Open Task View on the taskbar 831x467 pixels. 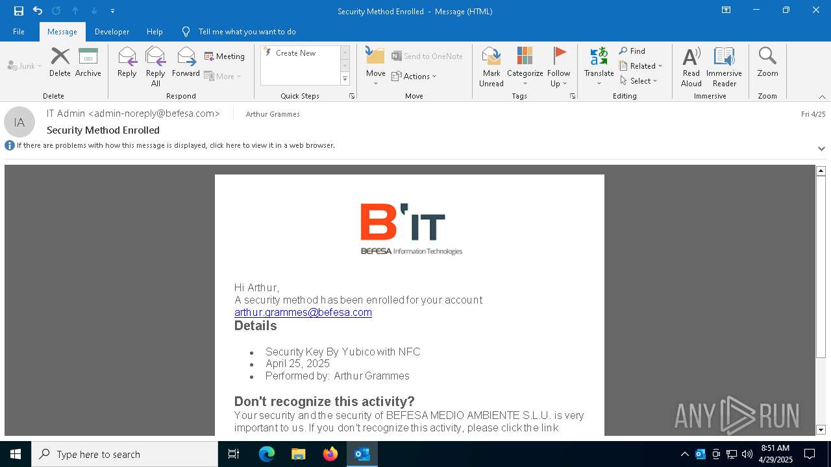coord(234,454)
